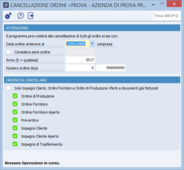Enable Considera serie ordine checkbox

tap(8, 52)
